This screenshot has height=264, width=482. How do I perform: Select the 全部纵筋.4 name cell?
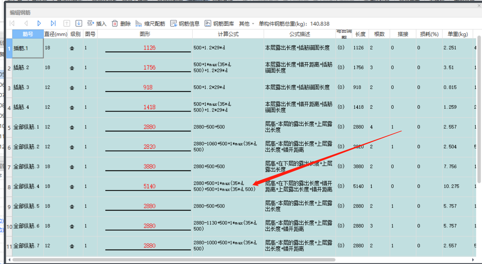(x=28, y=186)
